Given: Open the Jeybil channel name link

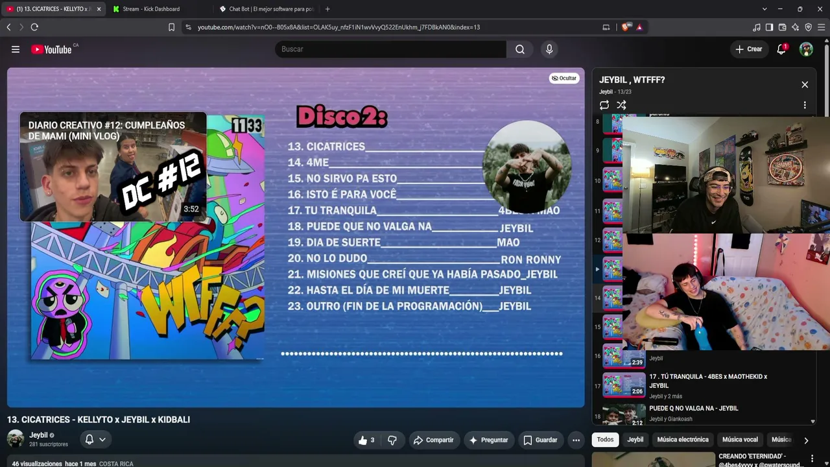Looking at the screenshot, I should point(38,435).
